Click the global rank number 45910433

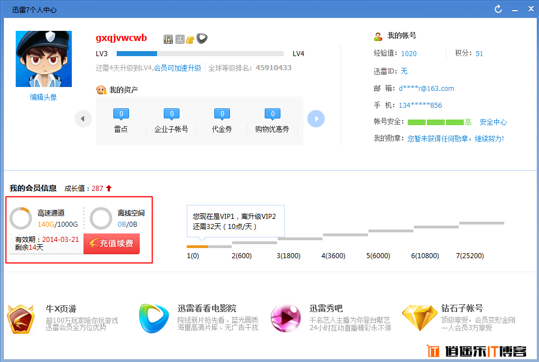pyautogui.click(x=274, y=68)
